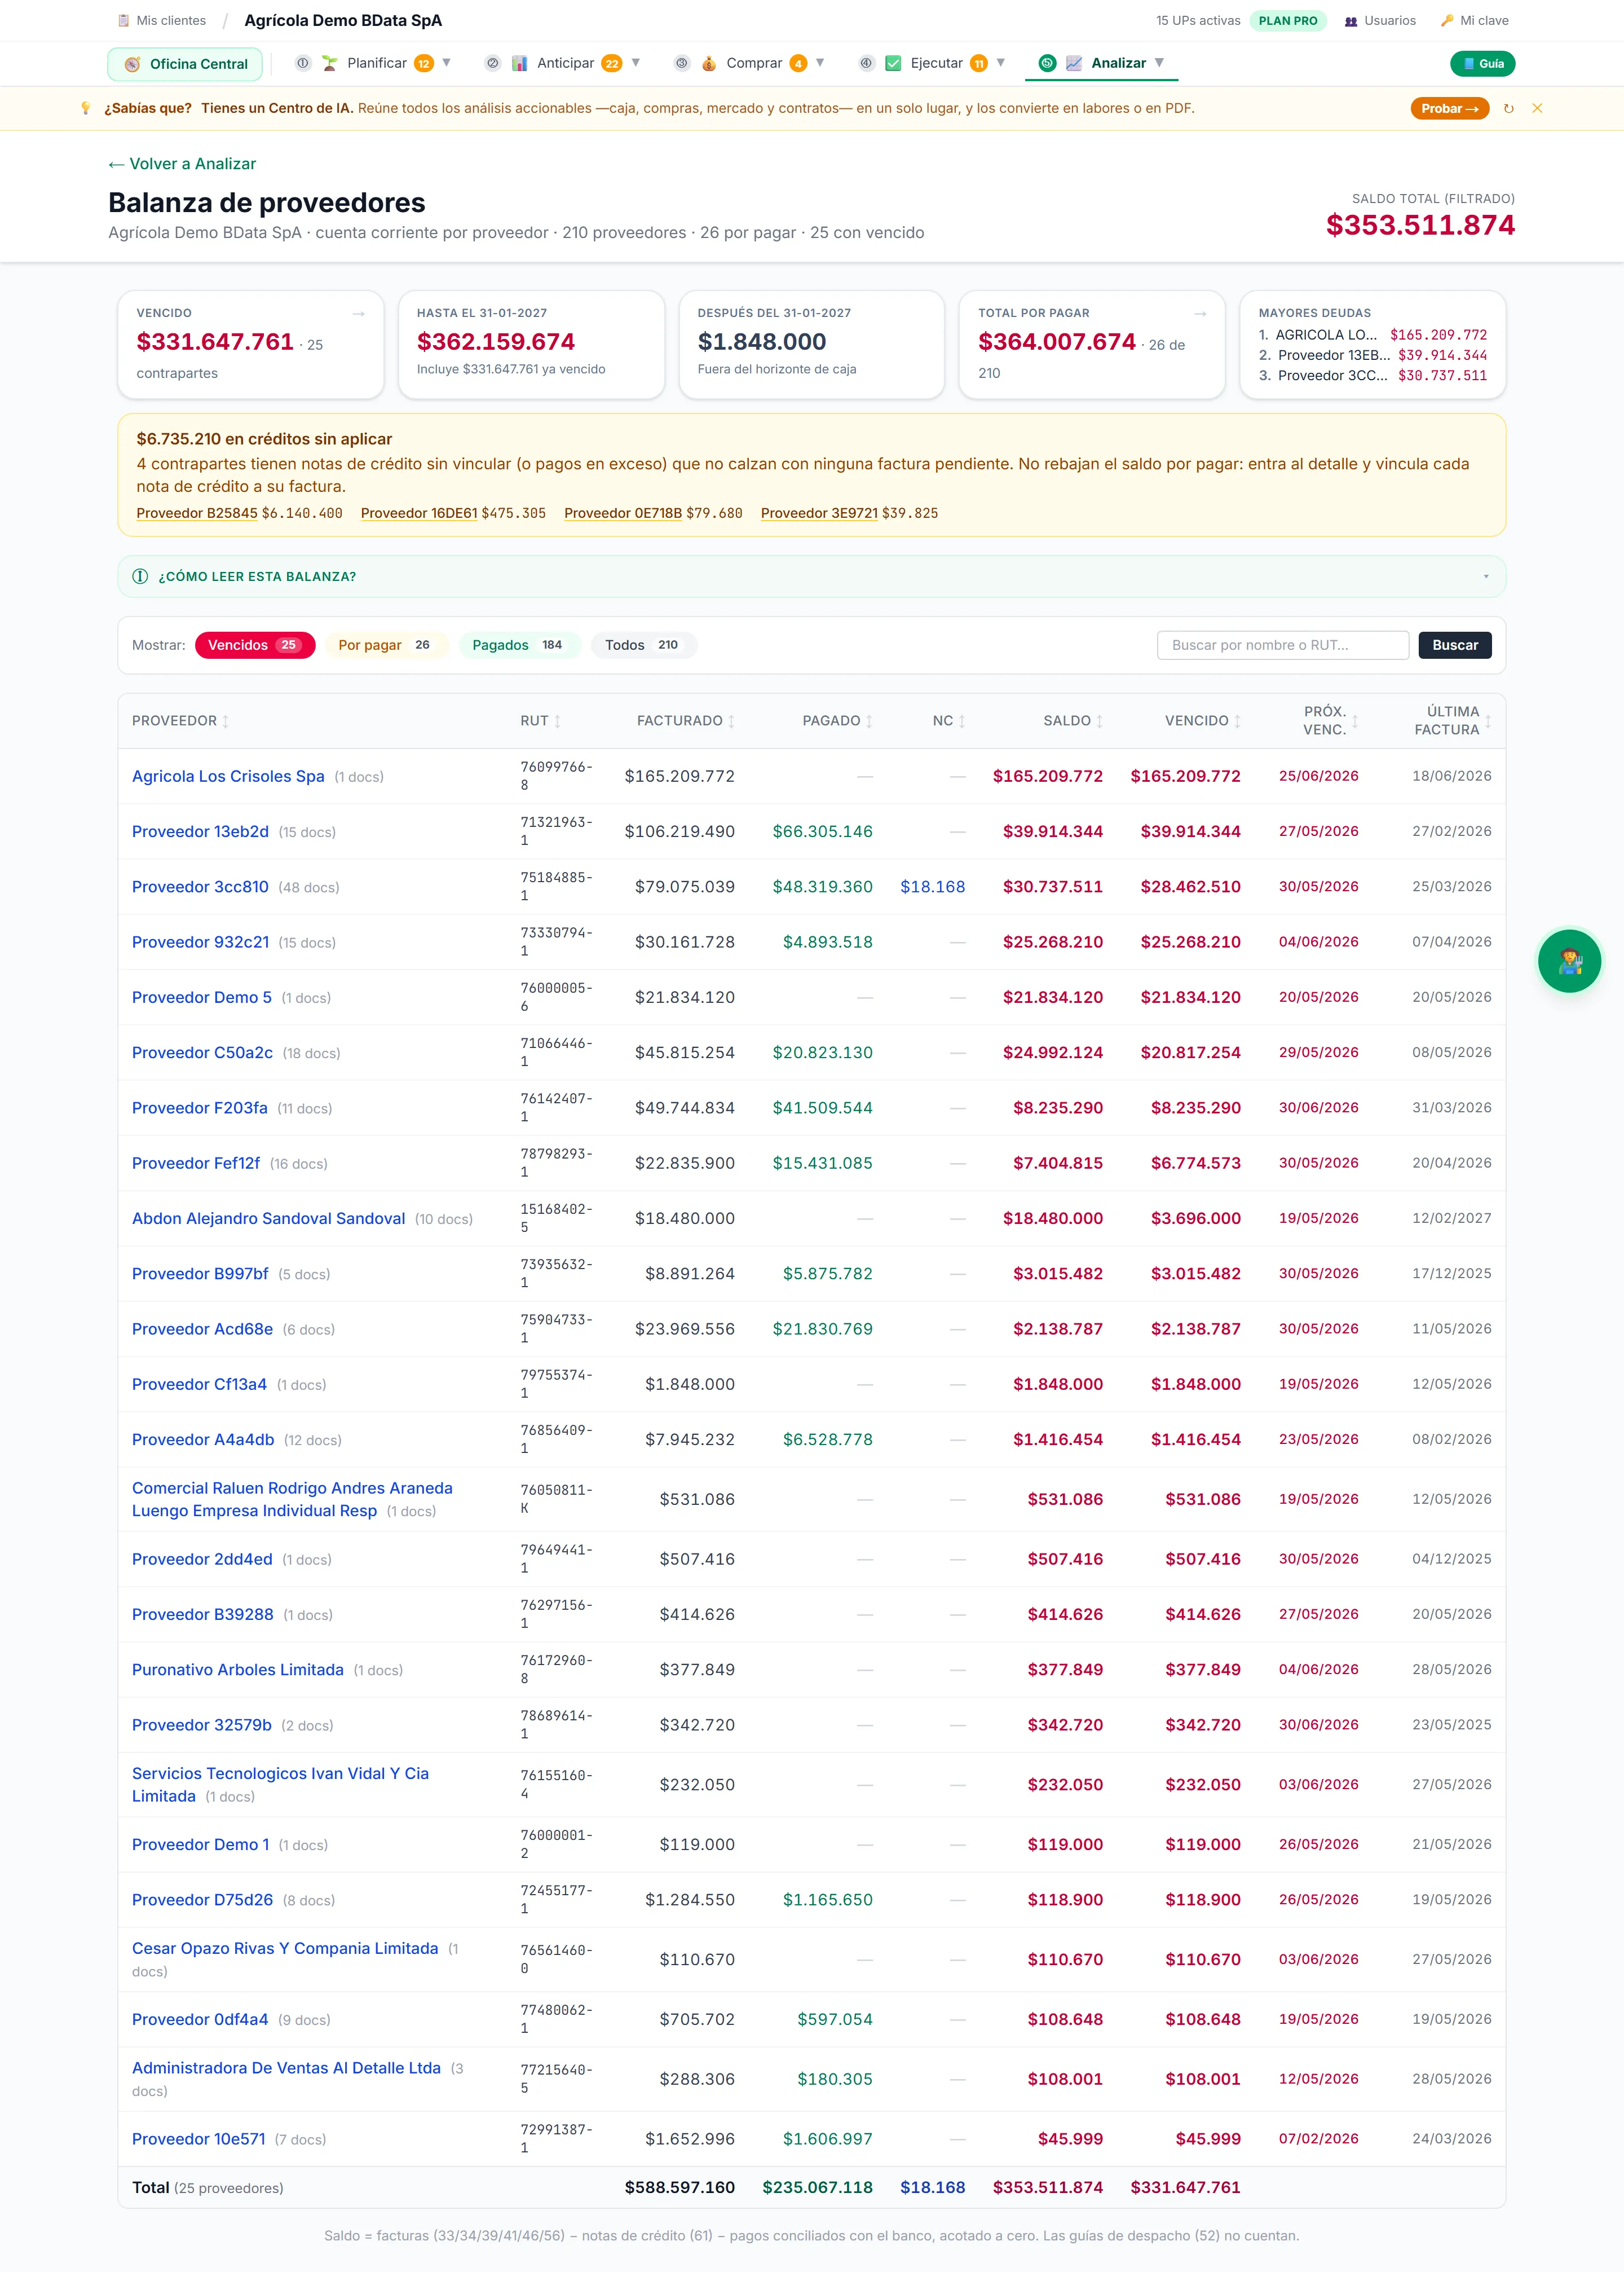Click the sort arrows beside the PAGADO header
This screenshot has width=1624, height=2272.
coord(869,721)
